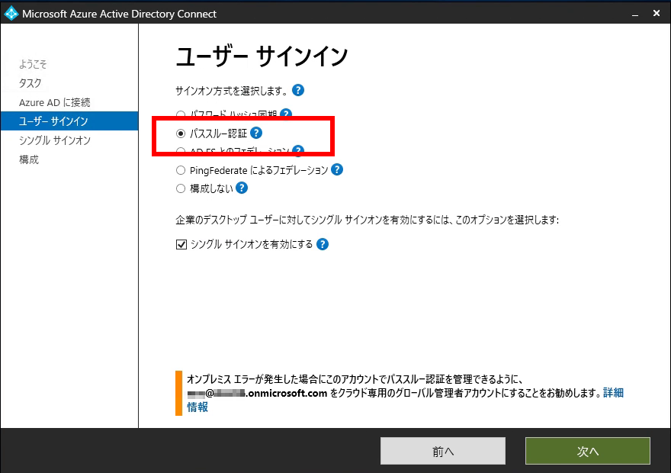Click the onmicrosoft.com account text
Screen dimensions: 671x473
[257, 393]
